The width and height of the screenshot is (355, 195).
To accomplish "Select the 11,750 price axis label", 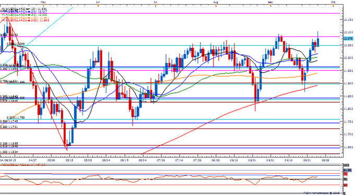I will 348,121.
